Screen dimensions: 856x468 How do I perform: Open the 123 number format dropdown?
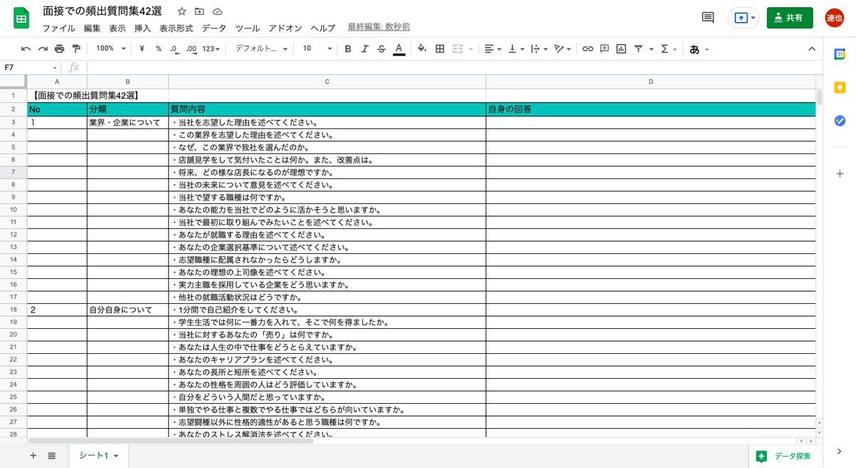tap(211, 49)
